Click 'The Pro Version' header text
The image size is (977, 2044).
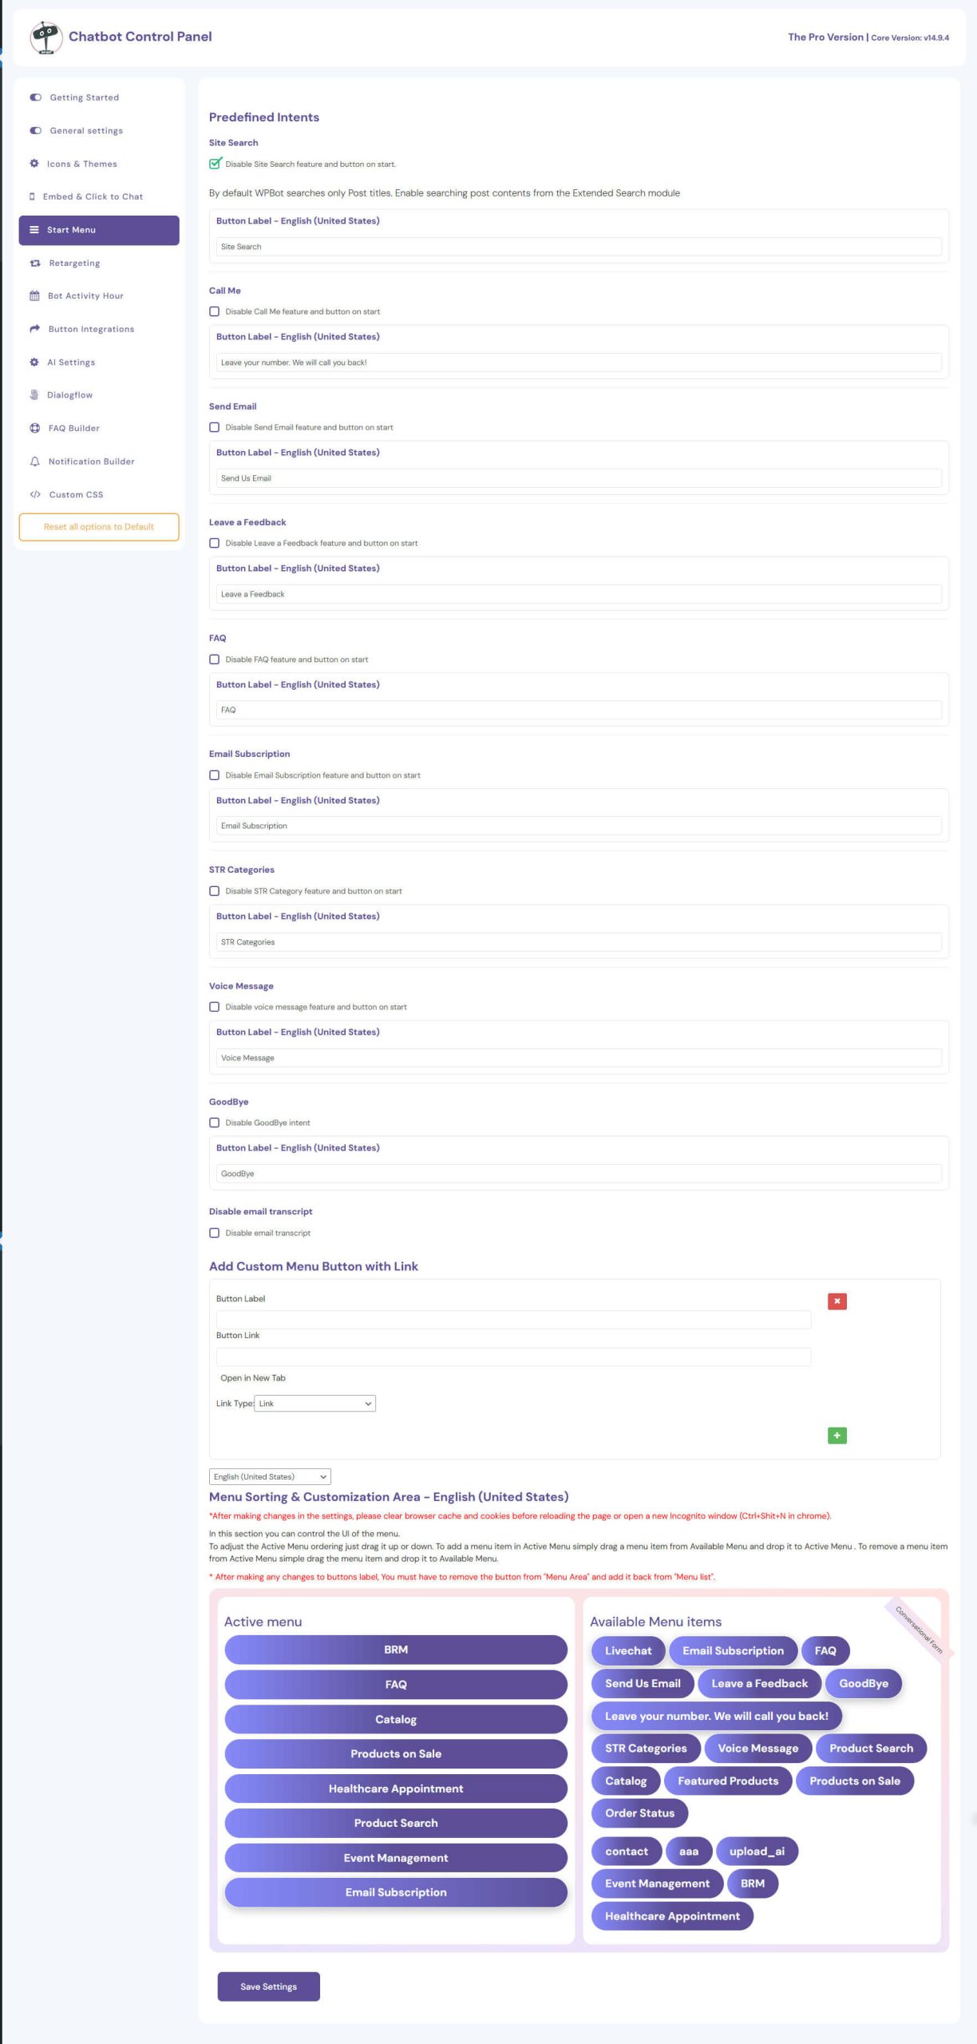[825, 38]
